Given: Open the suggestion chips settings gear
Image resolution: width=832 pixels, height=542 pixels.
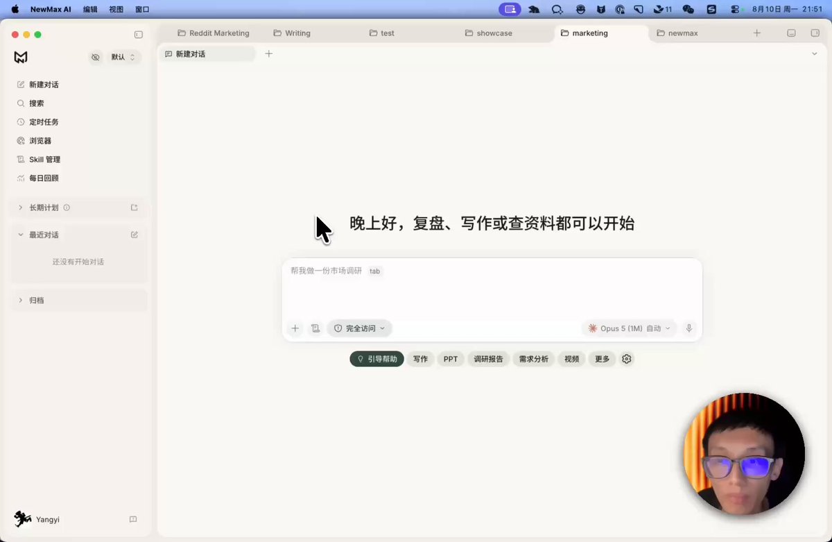Looking at the screenshot, I should 627,359.
